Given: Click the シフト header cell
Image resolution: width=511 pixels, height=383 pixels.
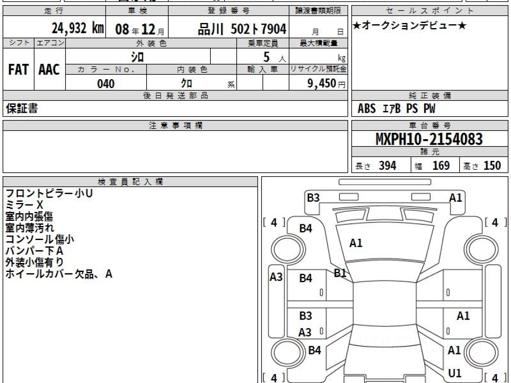Looking at the screenshot, I should pos(19,43).
